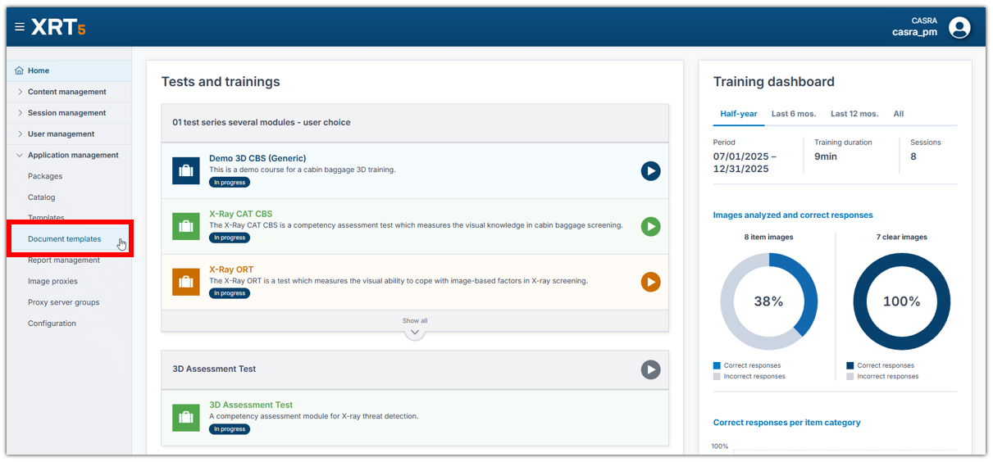The width and height of the screenshot is (993, 462).
Task: Expand Session management section
Action: (66, 113)
